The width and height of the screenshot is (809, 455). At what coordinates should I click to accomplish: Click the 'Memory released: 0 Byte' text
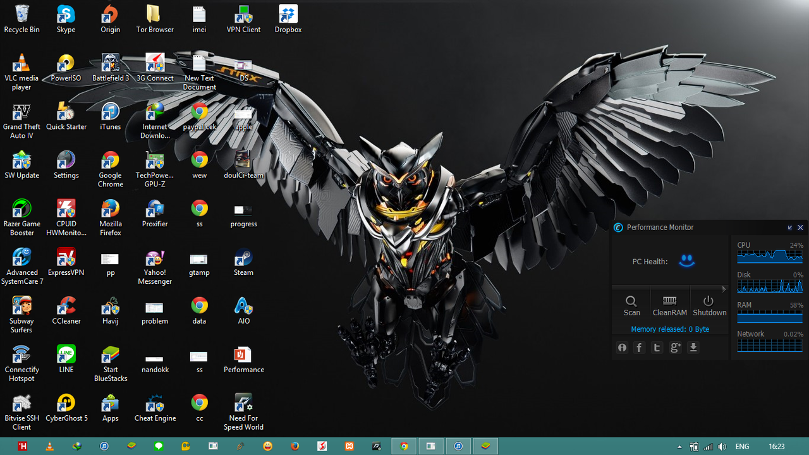(x=670, y=329)
